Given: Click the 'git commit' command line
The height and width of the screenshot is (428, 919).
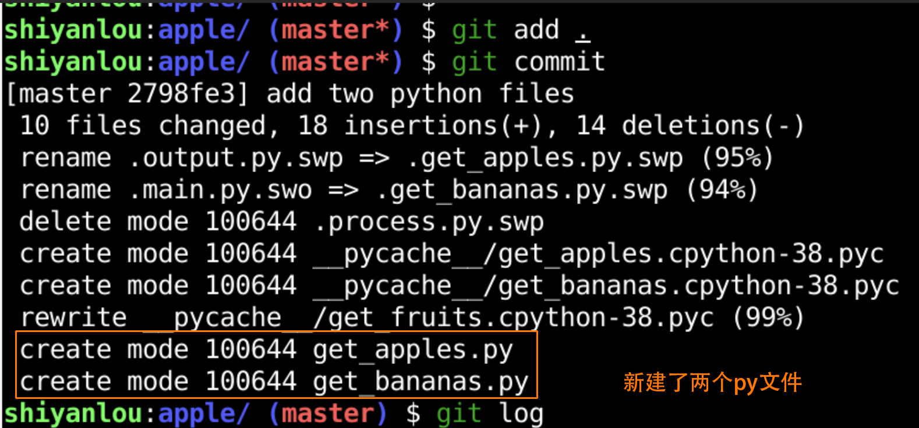Looking at the screenshot, I should [x=305, y=62].
